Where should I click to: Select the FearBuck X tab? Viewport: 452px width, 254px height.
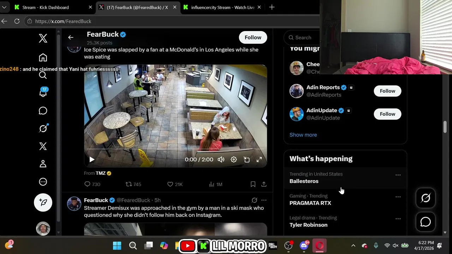138,7
